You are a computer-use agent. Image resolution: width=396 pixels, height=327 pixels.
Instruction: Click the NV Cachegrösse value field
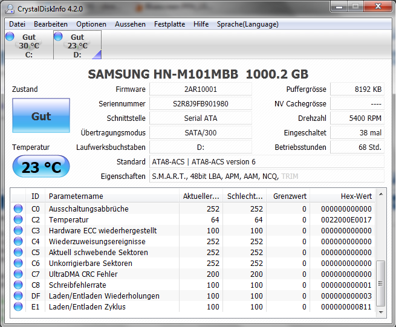pyautogui.click(x=357, y=104)
